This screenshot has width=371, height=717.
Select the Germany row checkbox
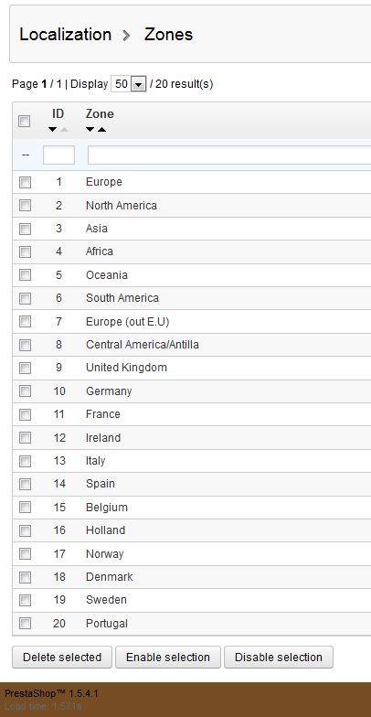25,391
